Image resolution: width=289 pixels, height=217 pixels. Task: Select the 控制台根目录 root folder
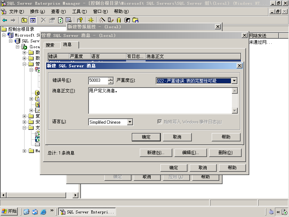tap(18, 29)
